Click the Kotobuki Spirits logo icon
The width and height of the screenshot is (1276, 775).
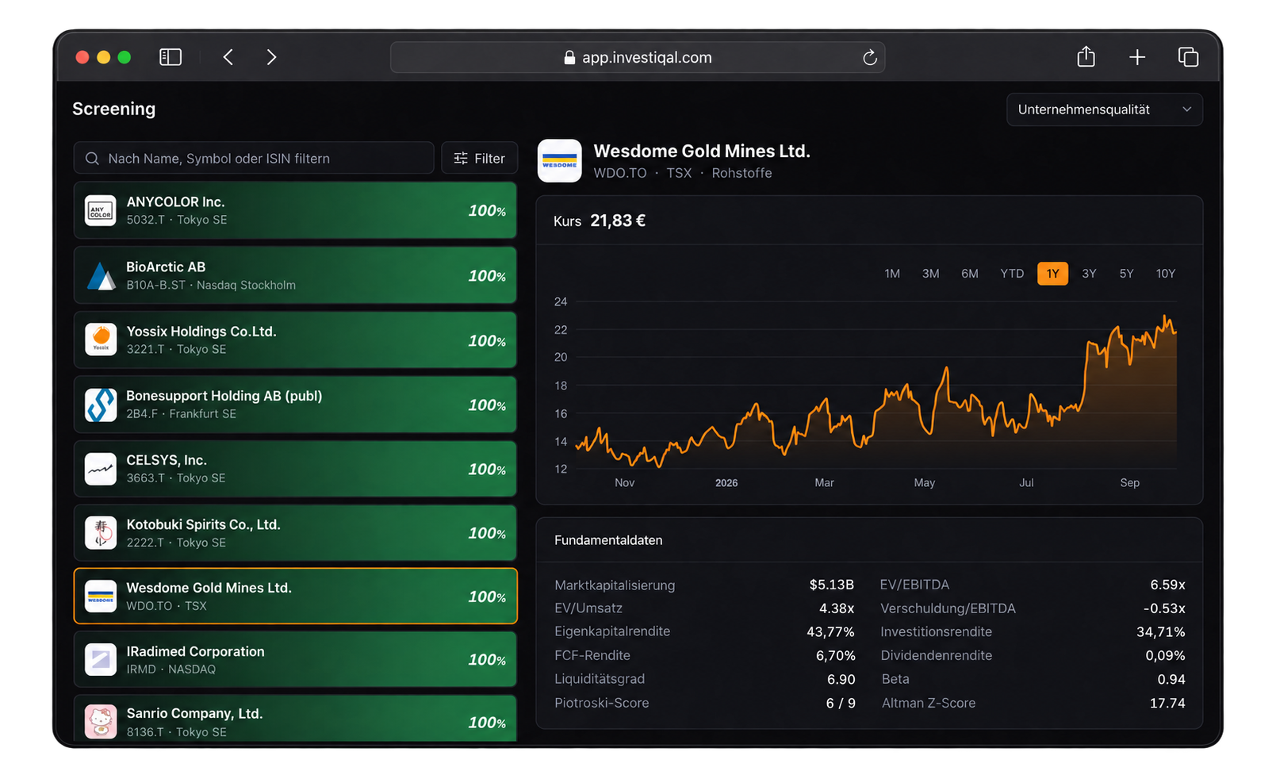click(101, 533)
